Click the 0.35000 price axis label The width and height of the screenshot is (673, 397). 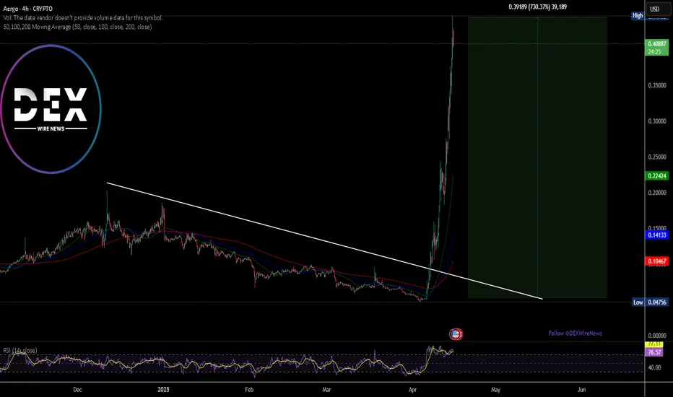click(x=657, y=85)
